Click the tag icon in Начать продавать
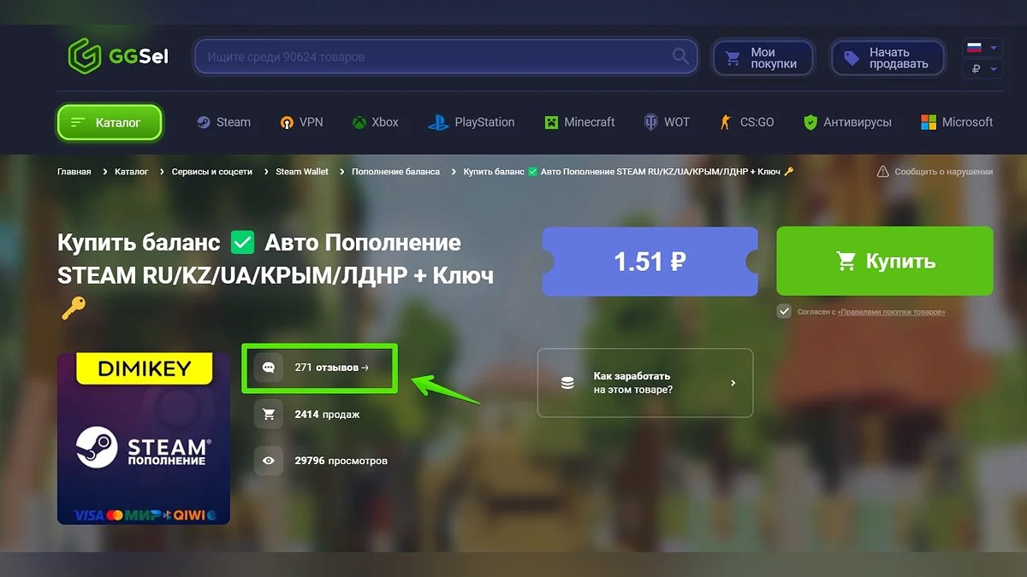Screen dimensions: 1027x577 click(852, 58)
